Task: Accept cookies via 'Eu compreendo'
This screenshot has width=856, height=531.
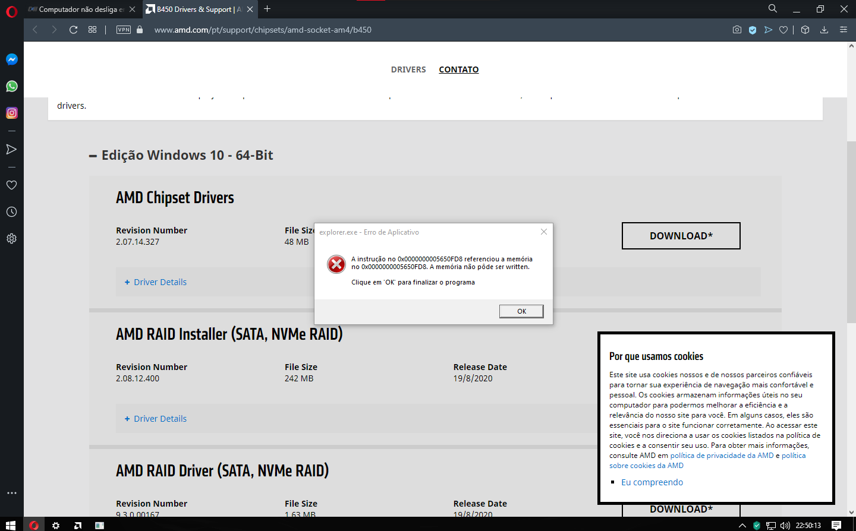Action: click(x=652, y=482)
